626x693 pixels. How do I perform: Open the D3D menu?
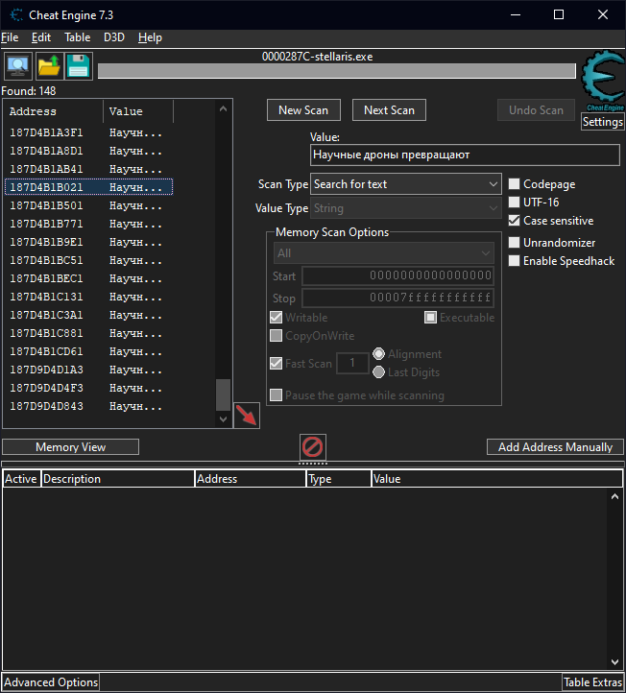tap(114, 37)
